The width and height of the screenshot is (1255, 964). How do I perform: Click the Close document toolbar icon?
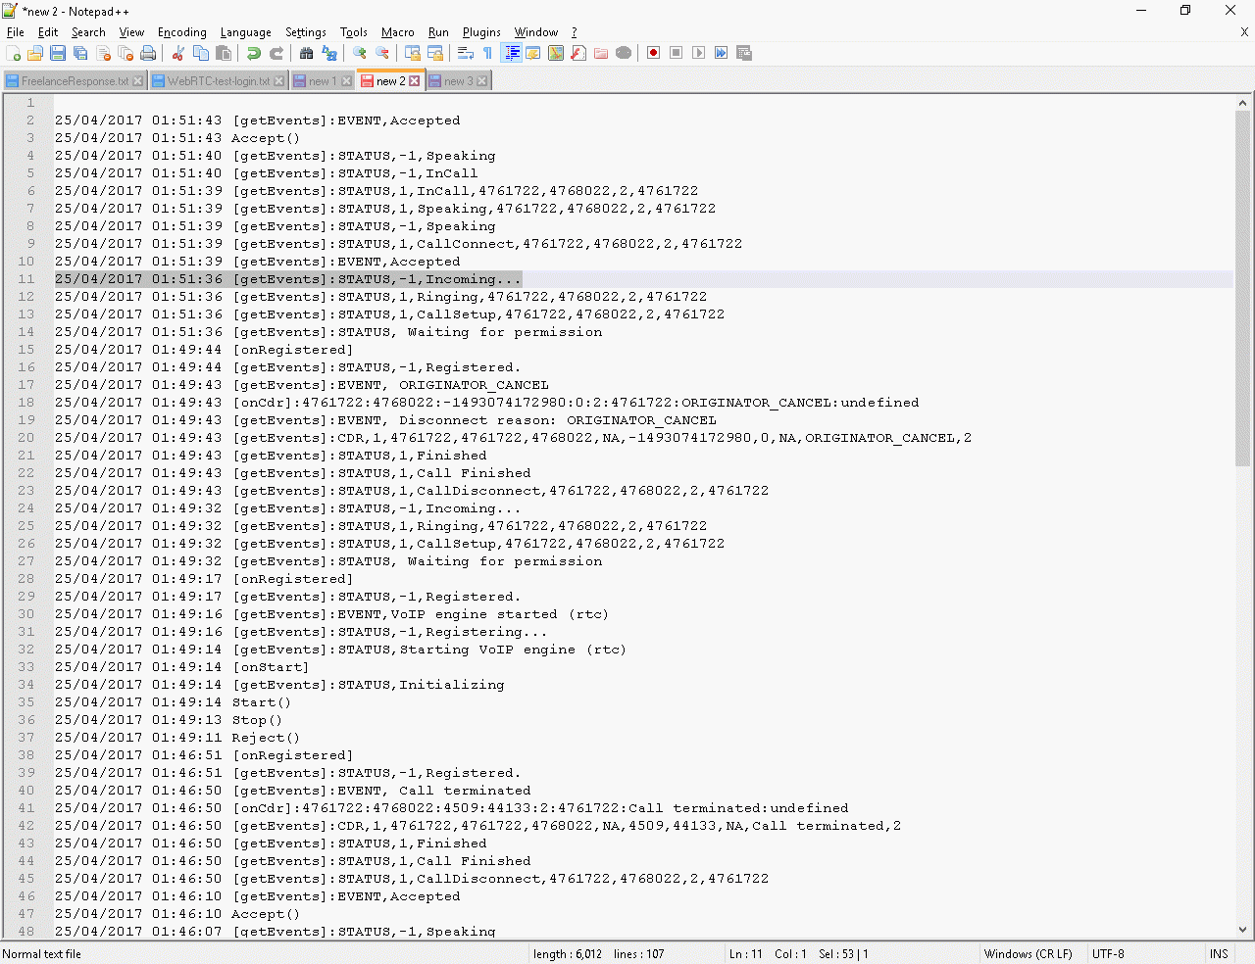103,53
